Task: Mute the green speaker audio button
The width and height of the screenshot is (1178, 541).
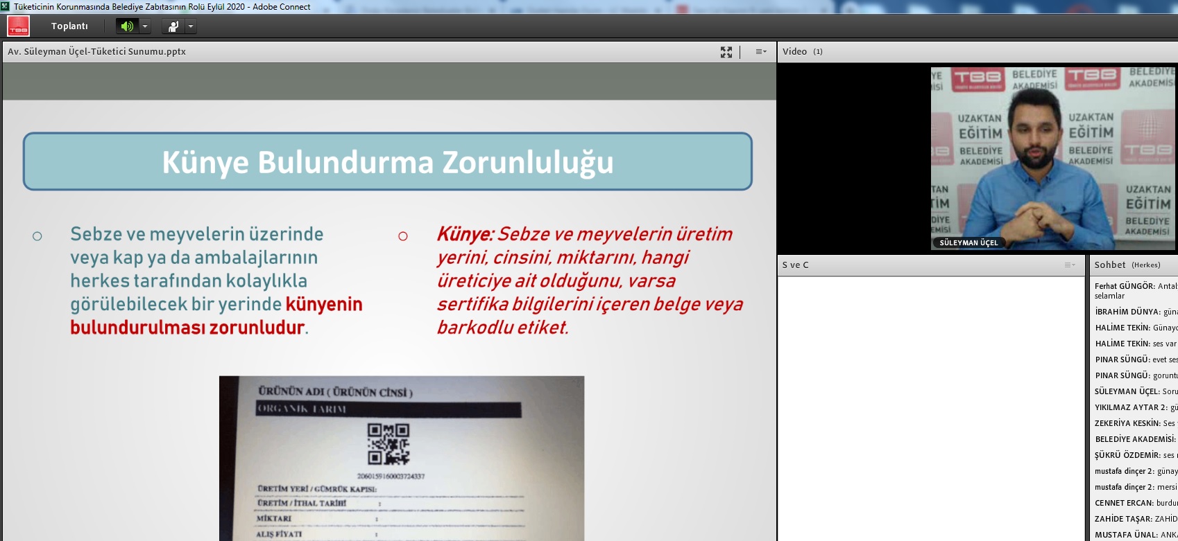Action: (127, 26)
